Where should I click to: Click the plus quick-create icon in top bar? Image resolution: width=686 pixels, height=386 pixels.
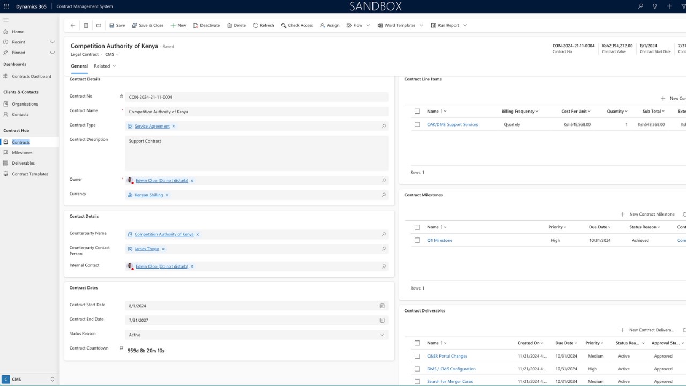pyautogui.click(x=669, y=6)
